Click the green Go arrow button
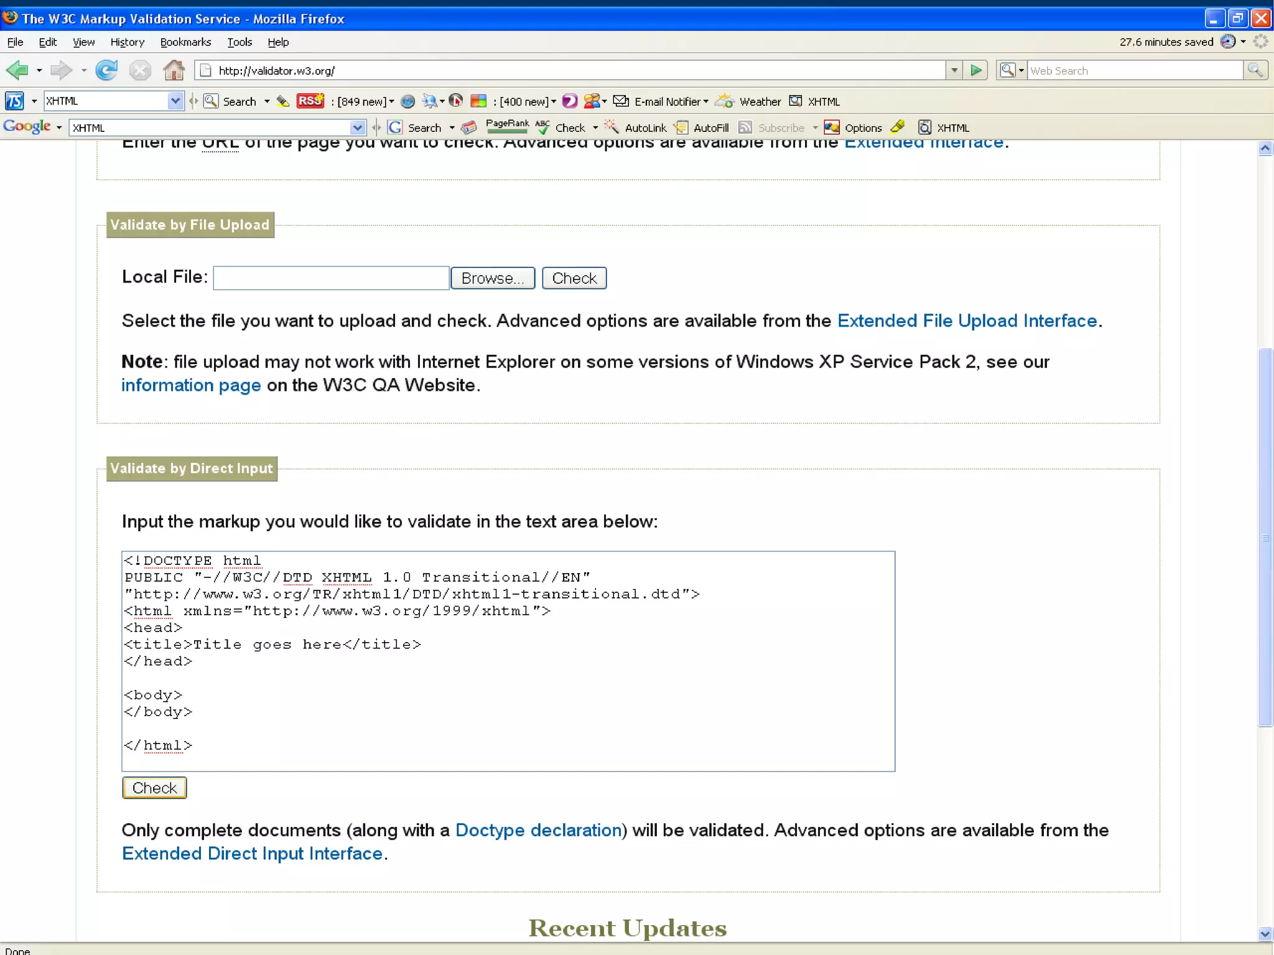The image size is (1274, 955). point(976,70)
